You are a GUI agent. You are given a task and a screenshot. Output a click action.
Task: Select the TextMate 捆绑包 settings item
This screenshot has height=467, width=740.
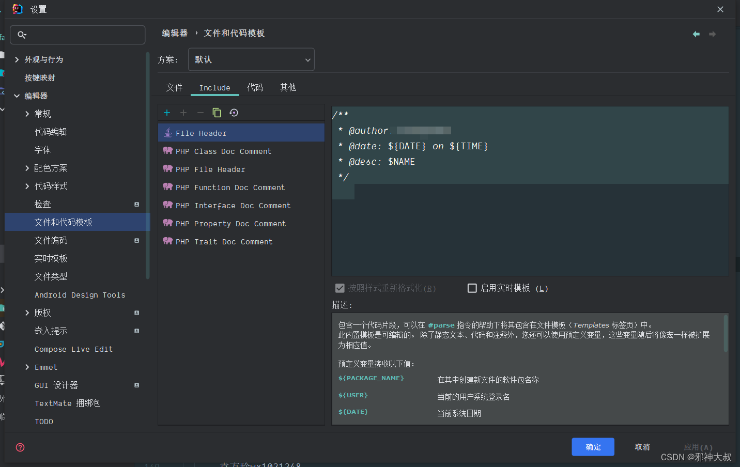point(67,403)
